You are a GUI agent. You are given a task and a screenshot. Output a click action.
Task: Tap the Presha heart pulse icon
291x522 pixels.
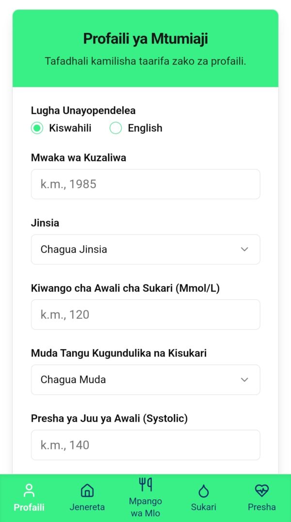(x=262, y=490)
